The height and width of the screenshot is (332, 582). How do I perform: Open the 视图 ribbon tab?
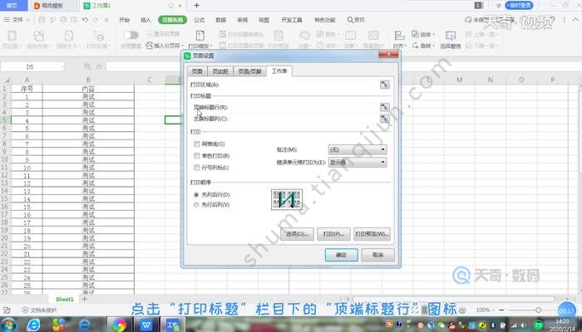click(264, 20)
